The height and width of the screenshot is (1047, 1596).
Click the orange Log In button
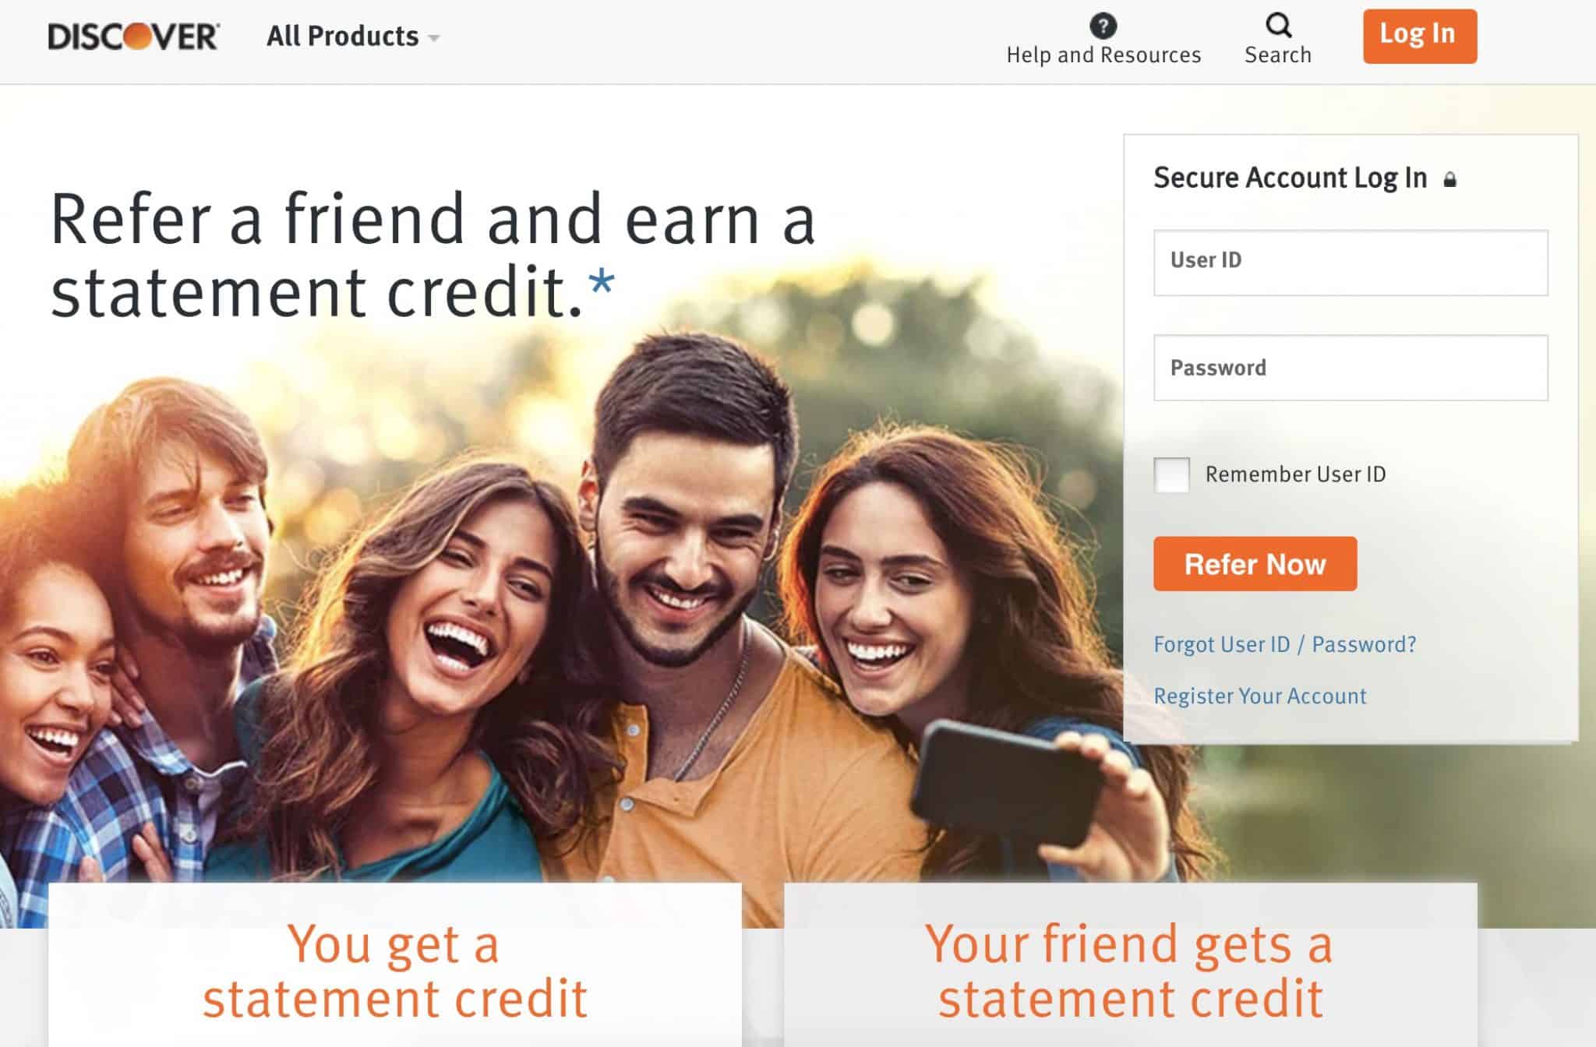tap(1420, 36)
